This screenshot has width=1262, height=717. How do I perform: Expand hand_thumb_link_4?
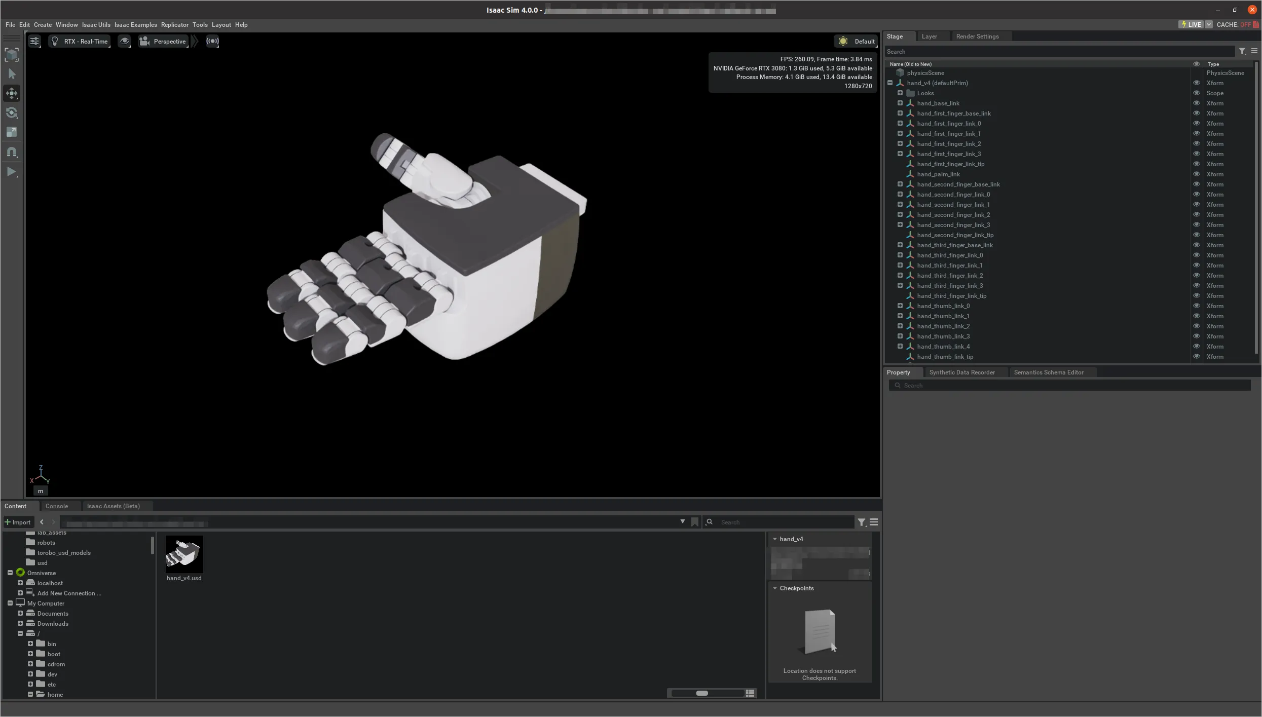point(900,347)
